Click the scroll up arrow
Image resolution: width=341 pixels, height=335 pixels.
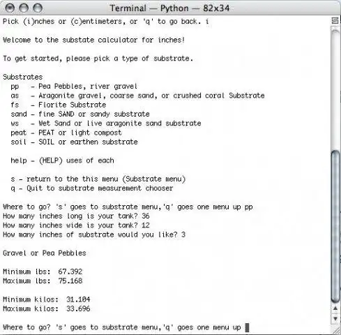[335, 308]
